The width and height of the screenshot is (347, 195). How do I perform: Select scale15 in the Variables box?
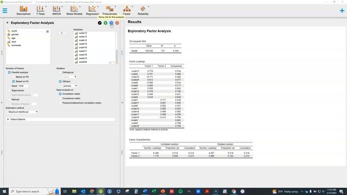click(x=83, y=44)
